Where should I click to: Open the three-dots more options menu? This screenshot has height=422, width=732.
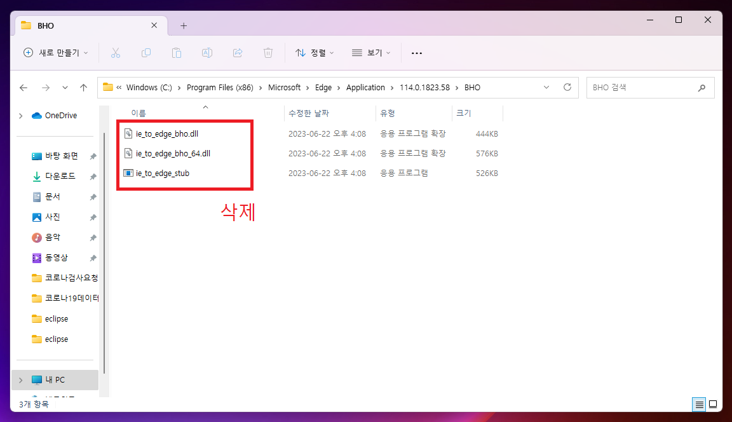coord(417,53)
